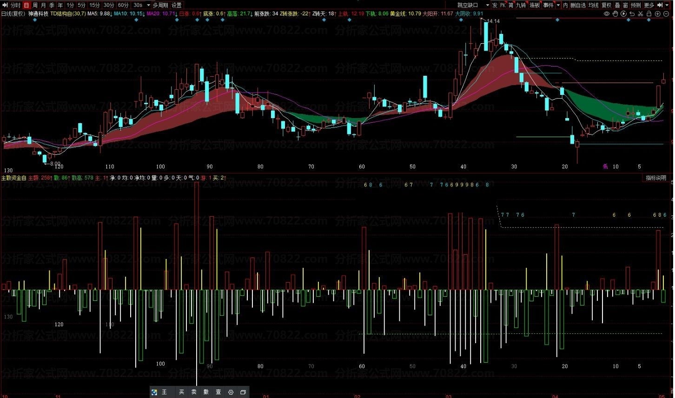The width and height of the screenshot is (675, 398).
Task: Open the 设置 settings button
Action: pyautogui.click(x=177, y=5)
